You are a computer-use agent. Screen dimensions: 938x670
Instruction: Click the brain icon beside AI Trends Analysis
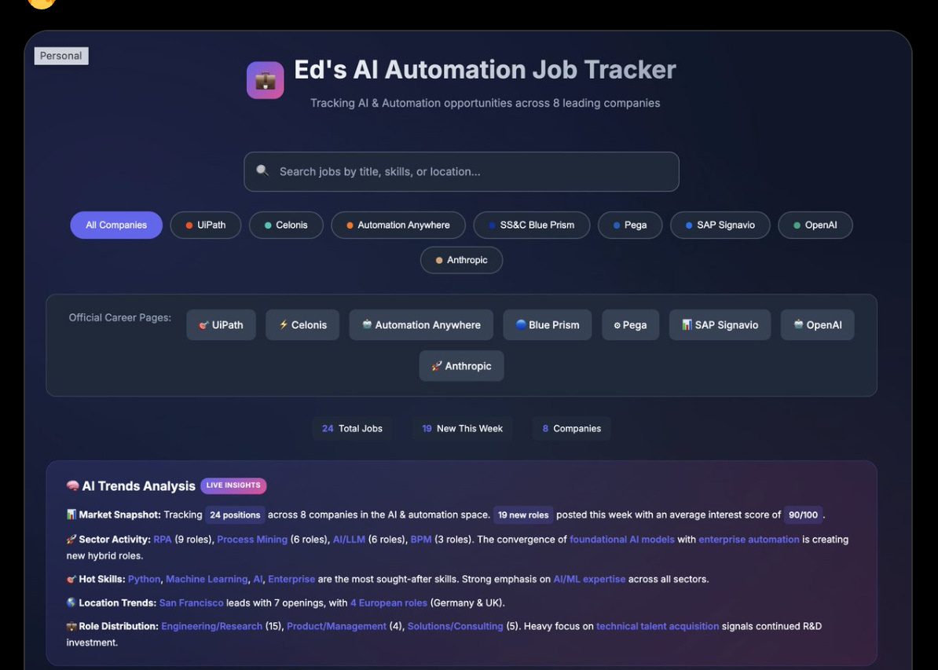pyautogui.click(x=72, y=485)
